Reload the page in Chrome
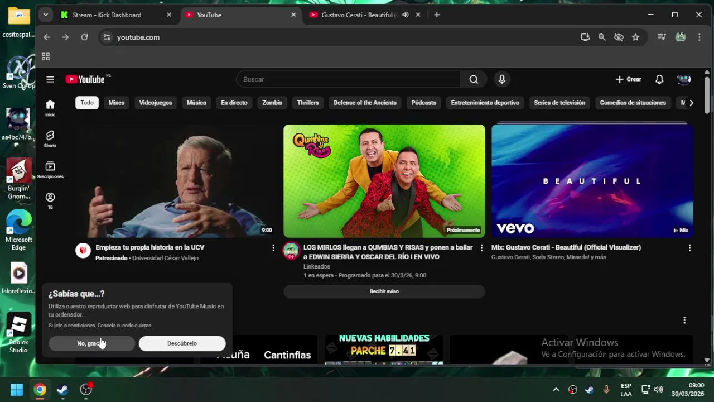 [84, 37]
